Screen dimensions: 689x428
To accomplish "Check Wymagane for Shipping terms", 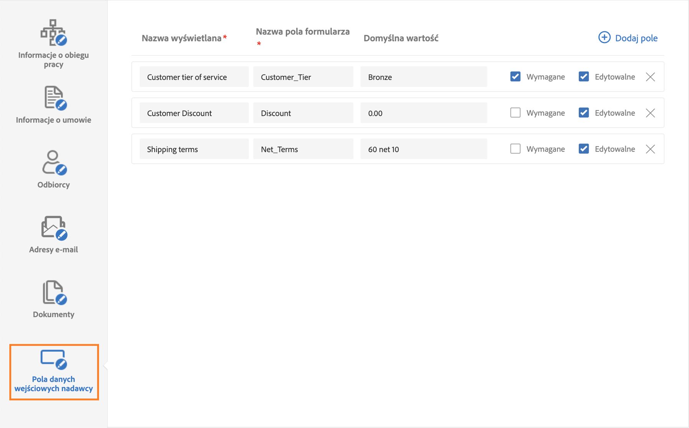I will pyautogui.click(x=515, y=149).
